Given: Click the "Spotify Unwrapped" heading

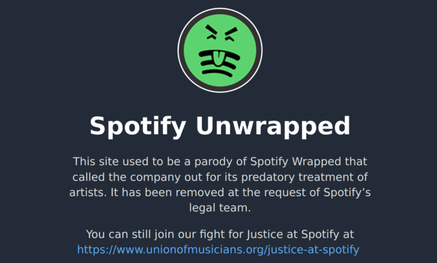Looking at the screenshot, I should pyautogui.click(x=220, y=125).
